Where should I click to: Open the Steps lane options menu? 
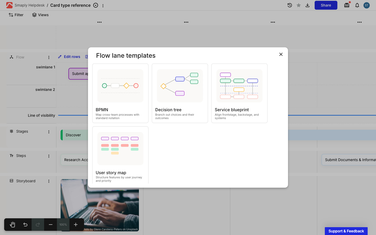pyautogui.click(x=49, y=156)
